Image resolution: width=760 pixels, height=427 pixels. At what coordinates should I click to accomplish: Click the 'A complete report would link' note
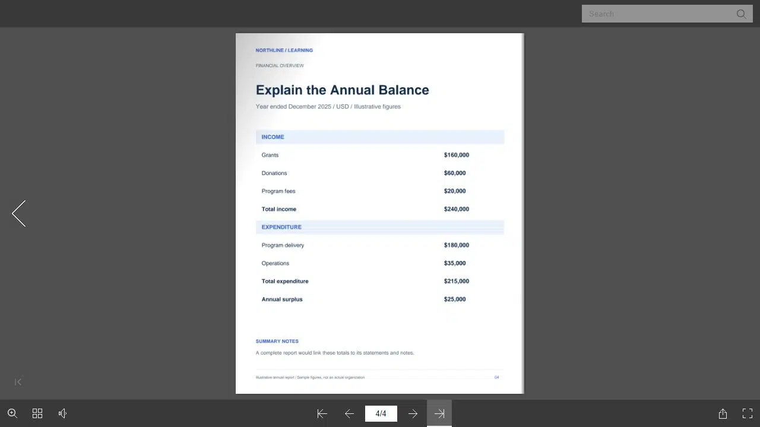point(335,353)
